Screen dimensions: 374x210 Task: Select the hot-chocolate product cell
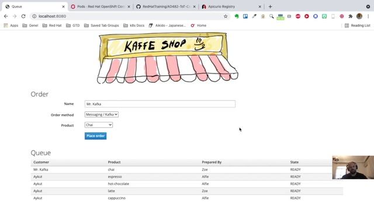[118, 184]
